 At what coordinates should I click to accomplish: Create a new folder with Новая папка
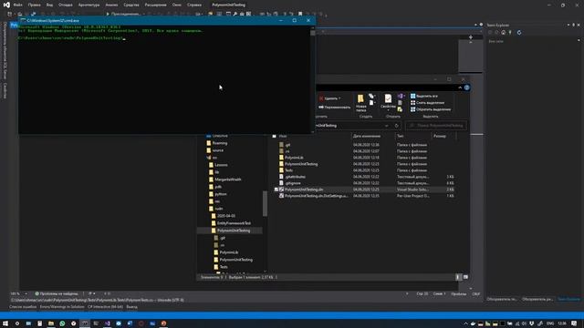click(360, 103)
